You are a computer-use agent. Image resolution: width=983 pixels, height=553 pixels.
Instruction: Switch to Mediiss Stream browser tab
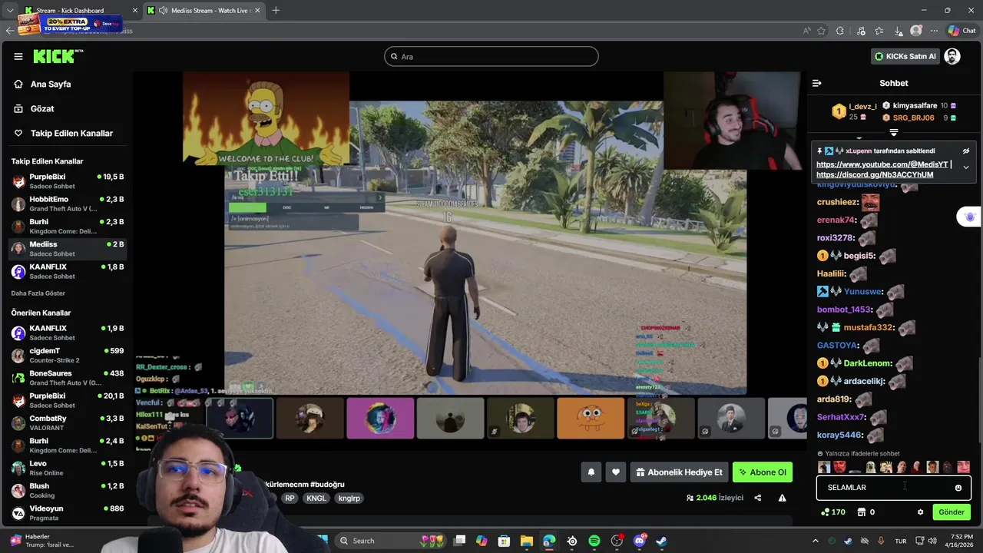[x=204, y=11]
